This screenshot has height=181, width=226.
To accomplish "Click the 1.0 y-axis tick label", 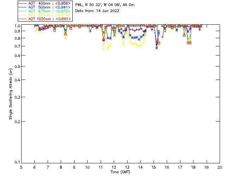I will click(17, 26).
